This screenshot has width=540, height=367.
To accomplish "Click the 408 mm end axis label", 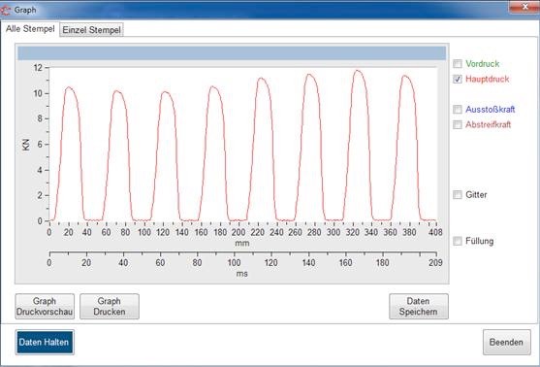I will coord(435,232).
